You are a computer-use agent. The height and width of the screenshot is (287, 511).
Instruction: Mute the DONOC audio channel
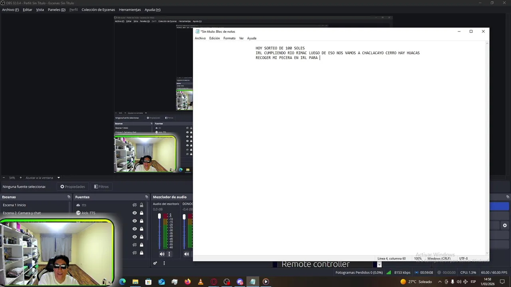186,254
